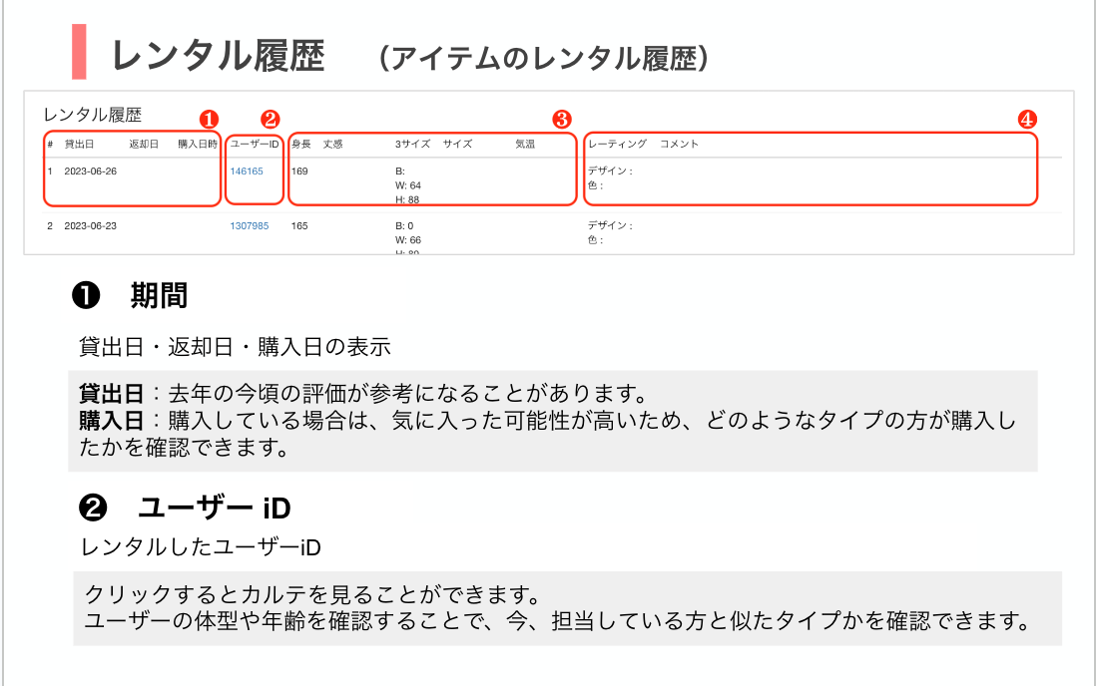Click the black ❶ bullet beside 期間
This screenshot has width=1096, height=686.
click(x=85, y=295)
